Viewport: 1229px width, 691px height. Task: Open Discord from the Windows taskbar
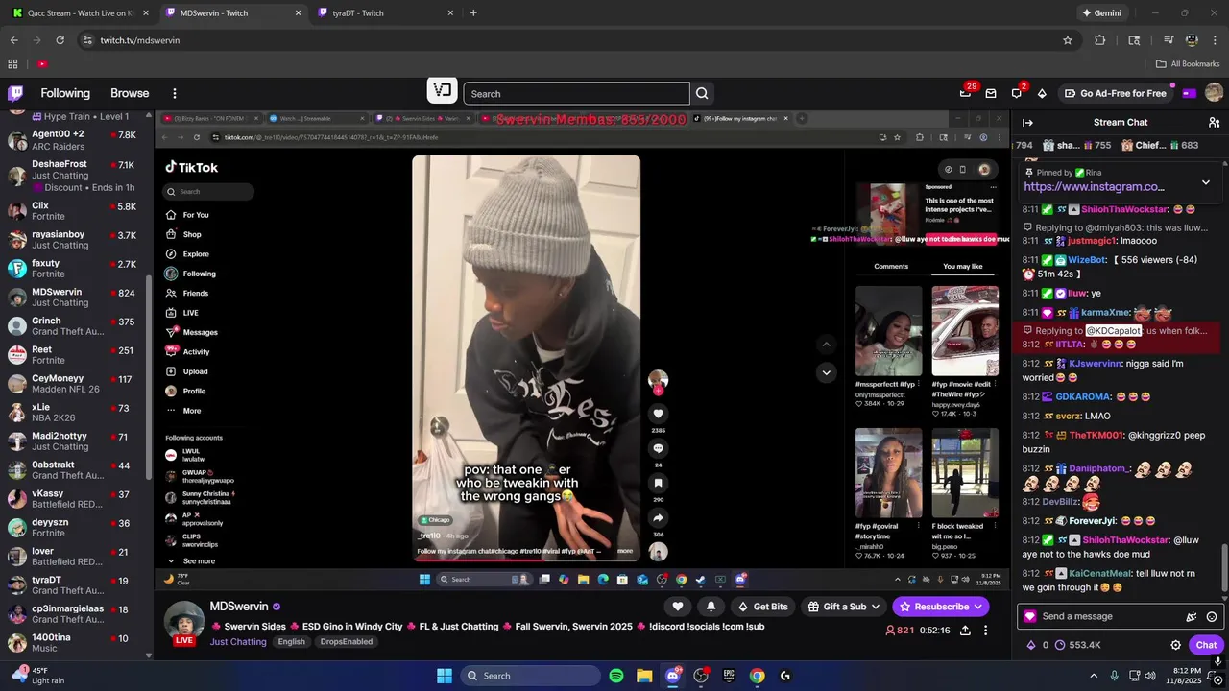[x=672, y=676]
